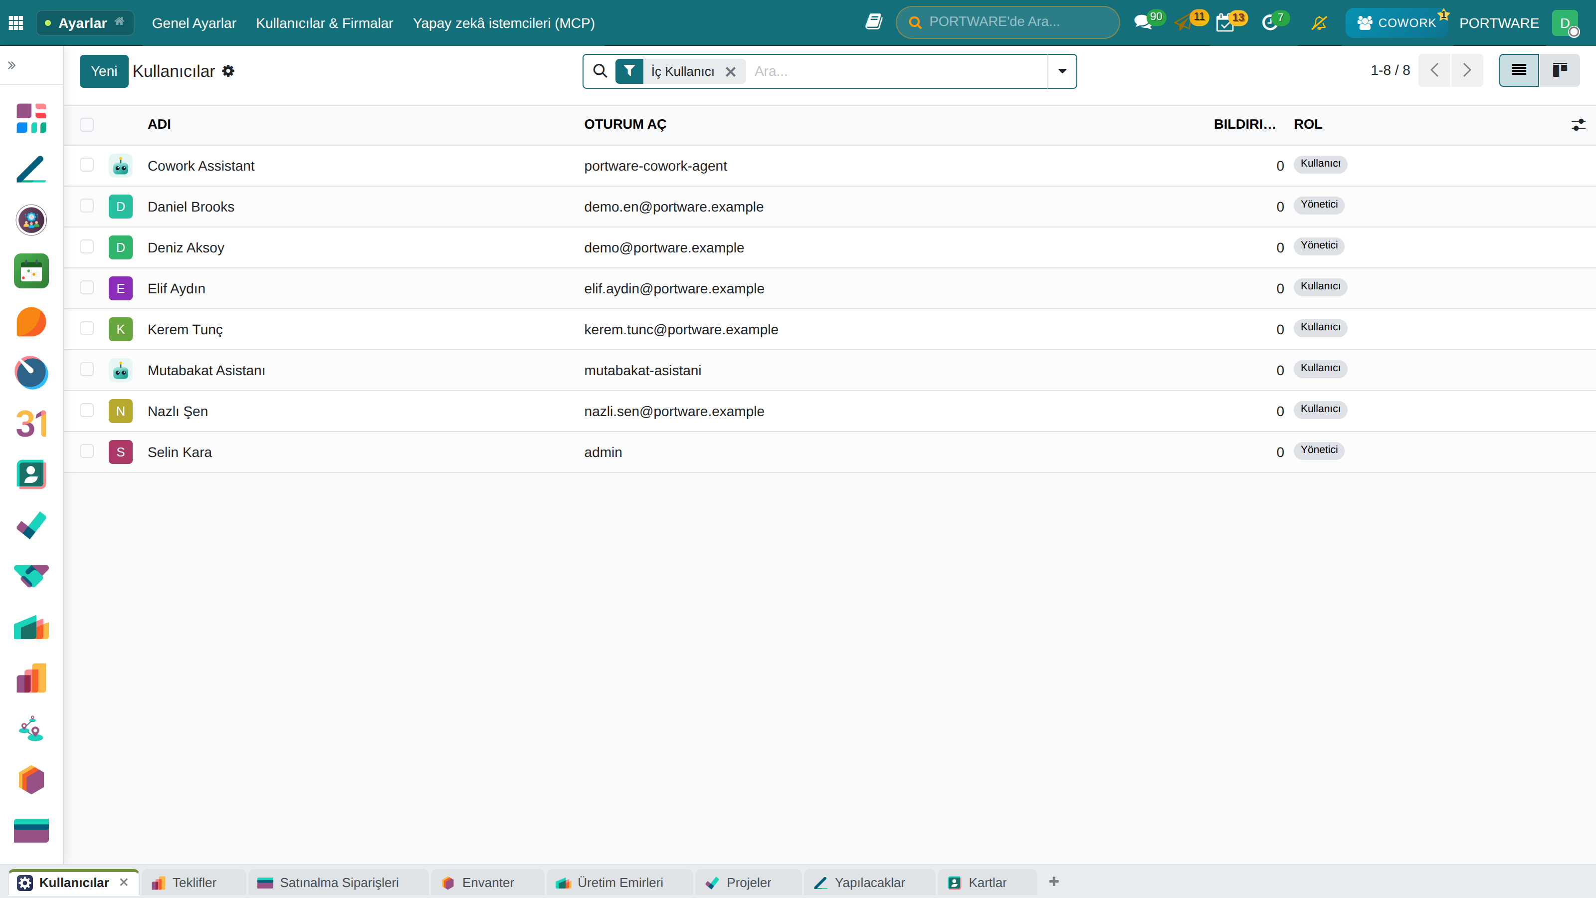Check the Cowork Assistant row checkbox
1596x898 pixels.
[x=87, y=165]
